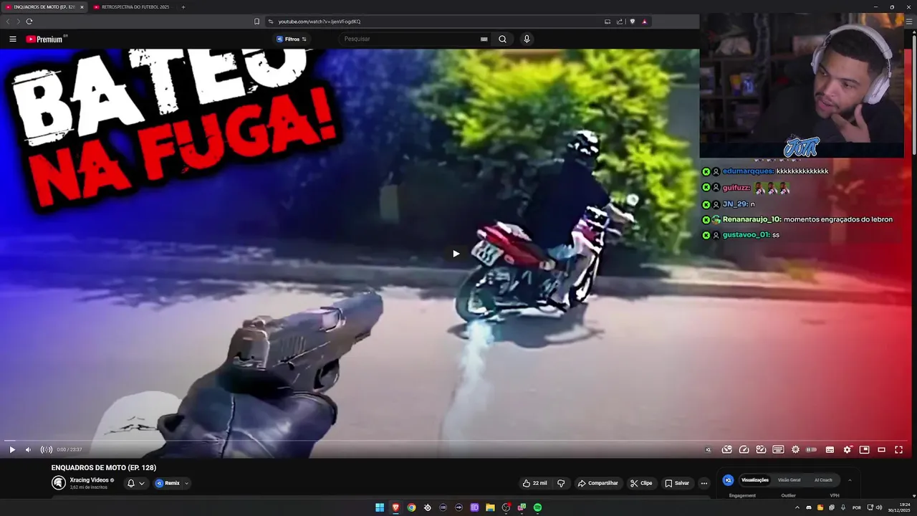This screenshot has height=516, width=917.
Task: Go back with browser back arrow
Action: (x=9, y=21)
